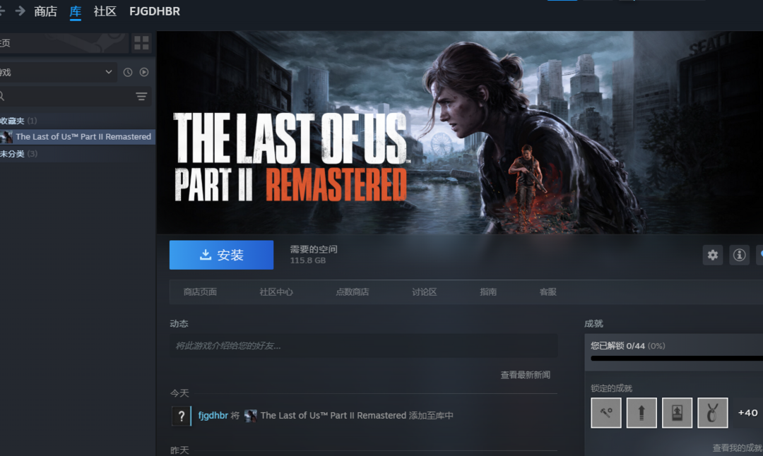
Task: Select The Last of Us in library list
Action: tap(78, 137)
